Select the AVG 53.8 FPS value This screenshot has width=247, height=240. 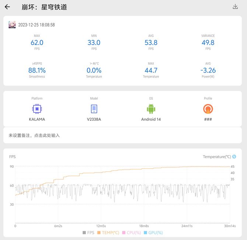(x=151, y=42)
